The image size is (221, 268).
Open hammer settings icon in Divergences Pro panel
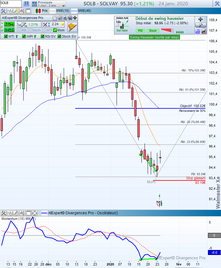pyautogui.click(x=60, y=18)
